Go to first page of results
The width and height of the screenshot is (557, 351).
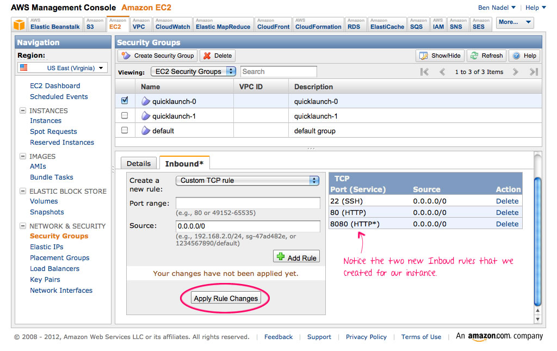pyautogui.click(x=424, y=72)
